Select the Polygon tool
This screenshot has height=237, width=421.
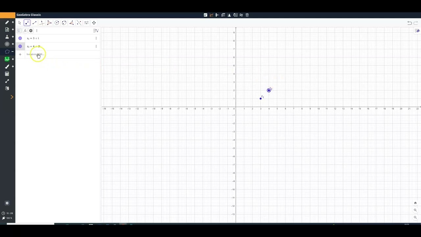coord(49,23)
